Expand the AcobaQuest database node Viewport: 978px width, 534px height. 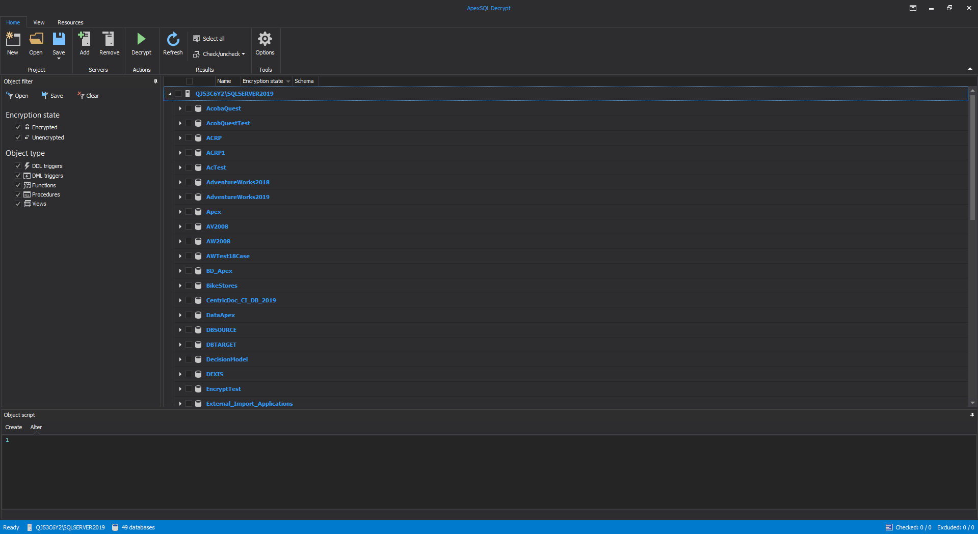[x=180, y=108]
